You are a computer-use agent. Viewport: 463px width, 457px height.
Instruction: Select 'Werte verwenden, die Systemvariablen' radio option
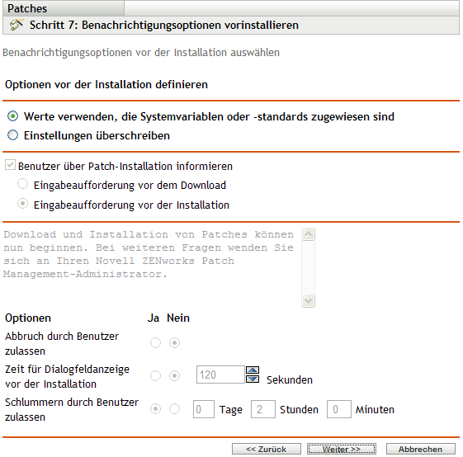[12, 116]
